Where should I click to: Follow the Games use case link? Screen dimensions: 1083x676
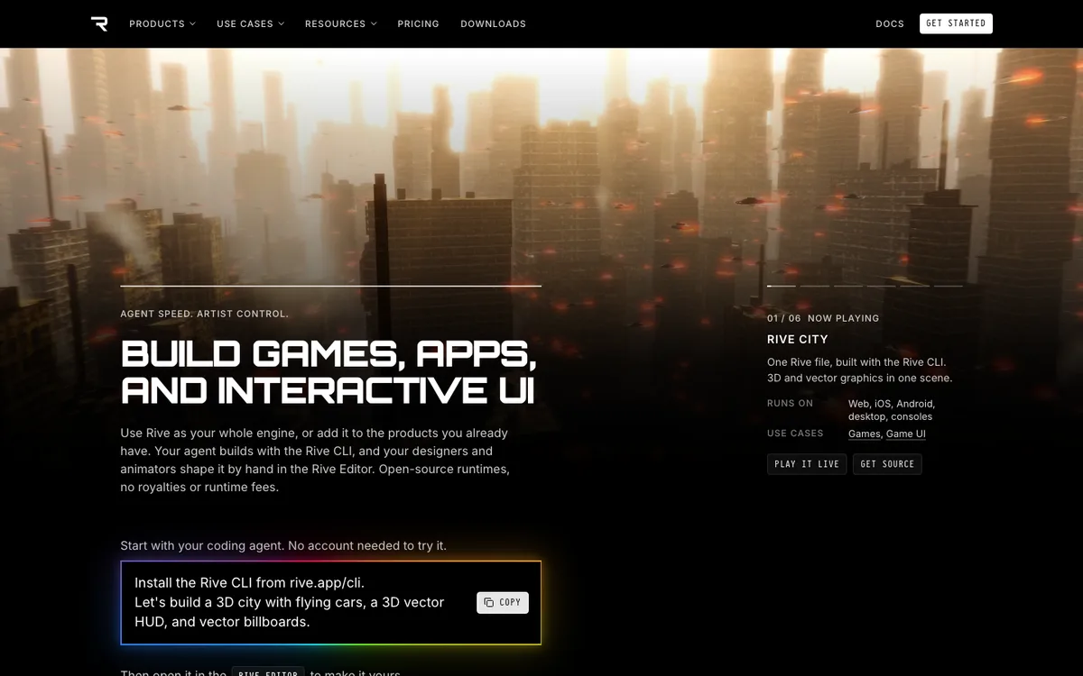(x=864, y=434)
